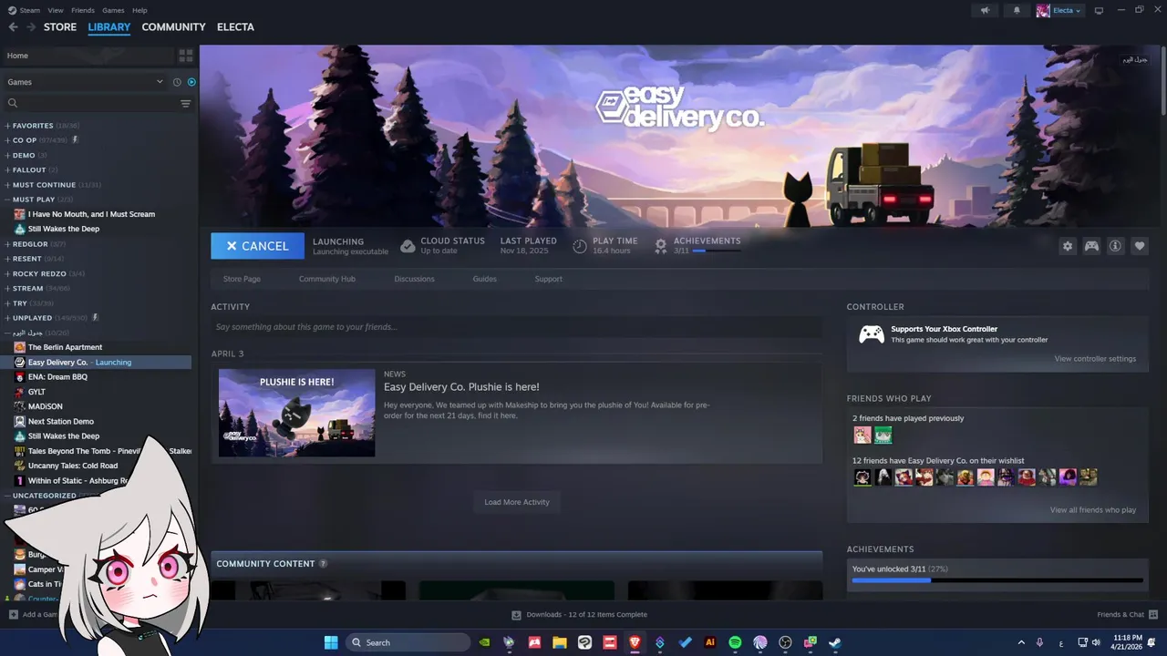The width and height of the screenshot is (1167, 656).
Task: Go back with the left navigation arrow
Action: pyautogui.click(x=13, y=27)
